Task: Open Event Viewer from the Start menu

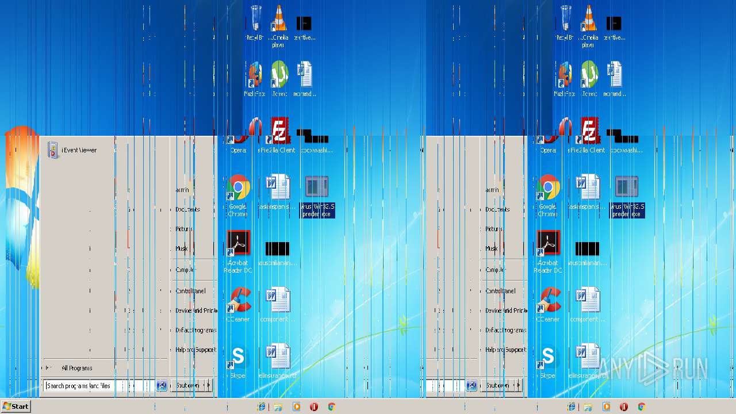Action: (73, 150)
